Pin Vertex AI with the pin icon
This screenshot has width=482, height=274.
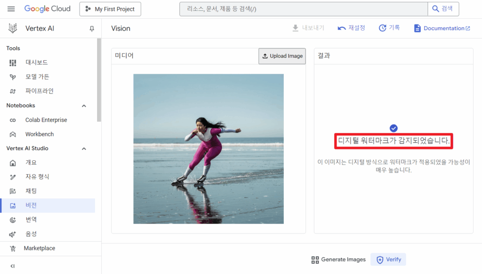[x=92, y=29]
